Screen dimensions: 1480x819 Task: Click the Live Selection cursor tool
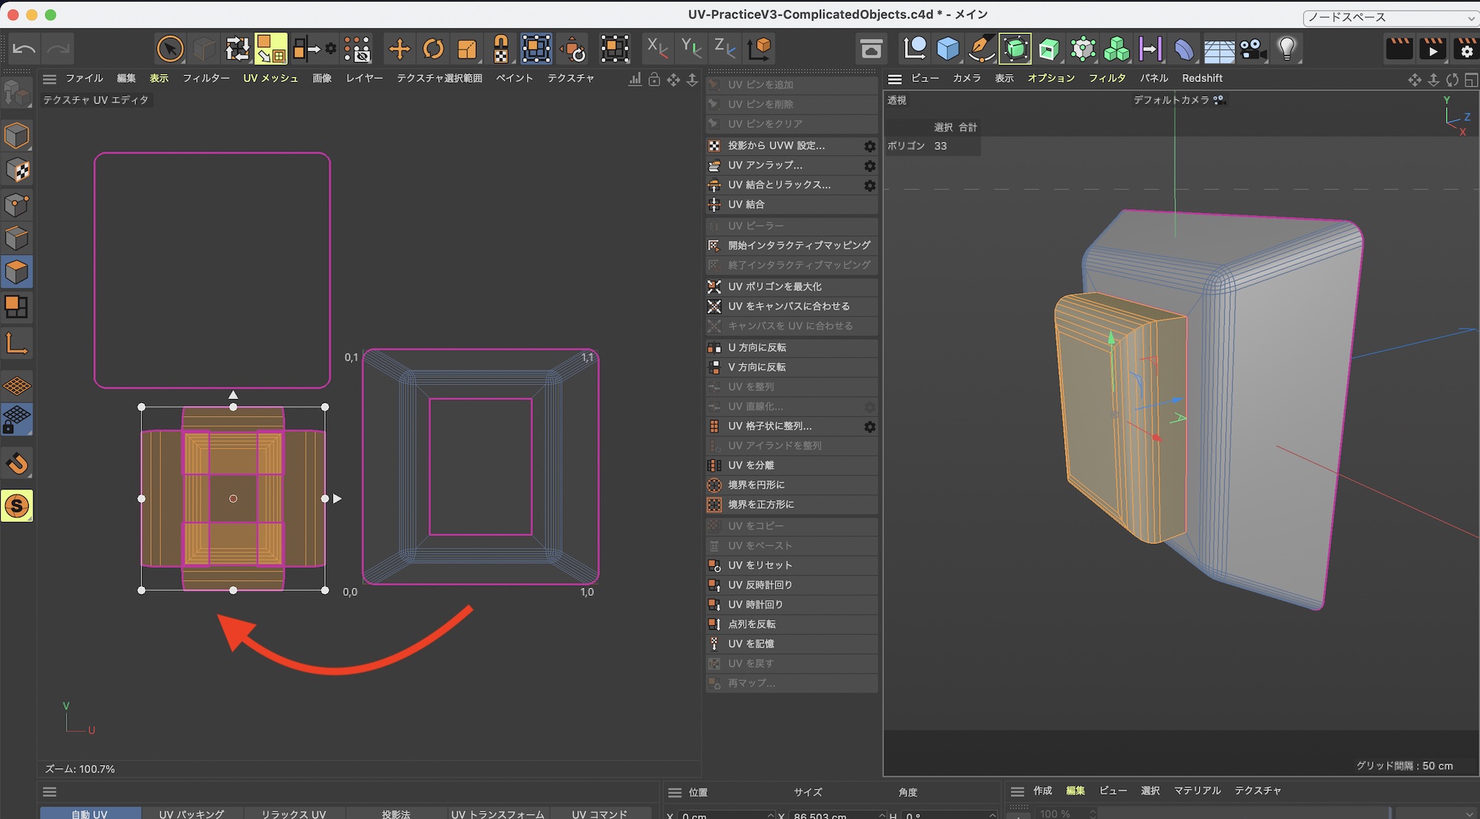pos(170,50)
